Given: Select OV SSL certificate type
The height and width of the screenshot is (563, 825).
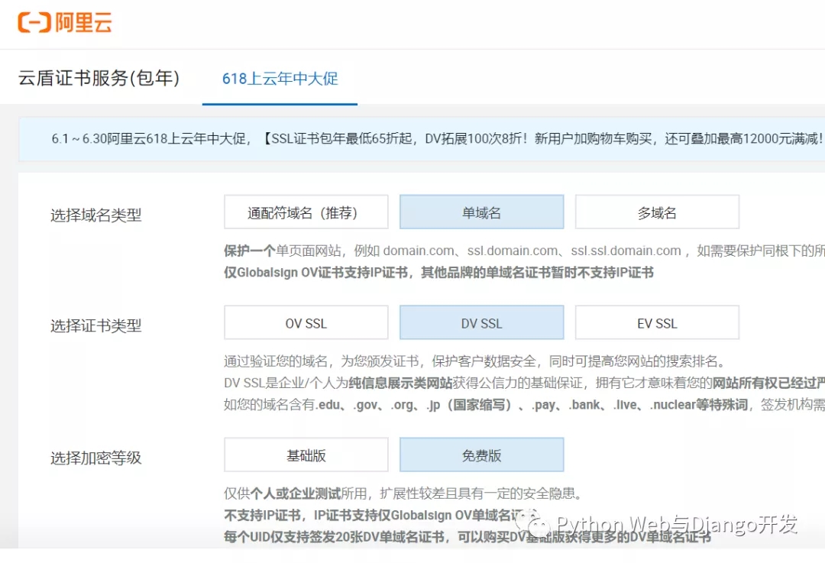Looking at the screenshot, I should (x=306, y=322).
